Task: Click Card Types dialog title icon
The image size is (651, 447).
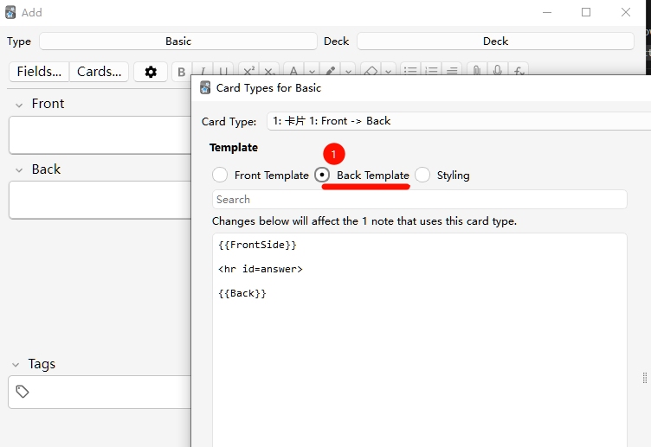Action: [x=205, y=87]
